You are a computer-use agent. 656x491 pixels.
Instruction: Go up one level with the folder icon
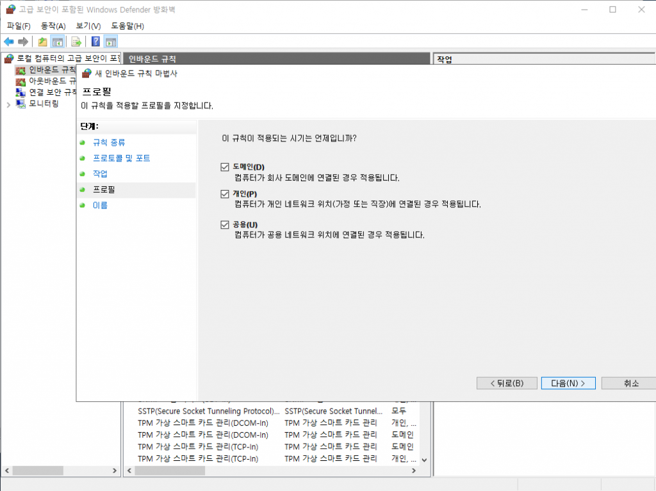(42, 42)
